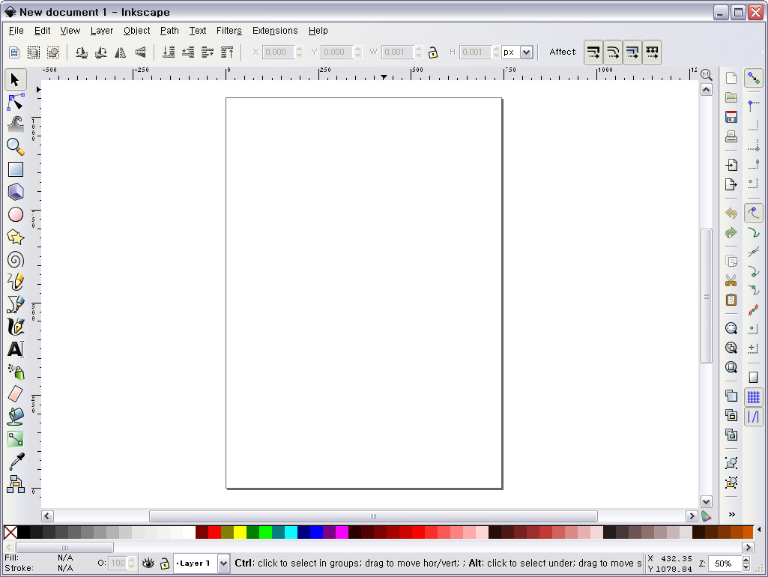This screenshot has height=577, width=768.
Task: Flip selection horizontally
Action: 121,52
